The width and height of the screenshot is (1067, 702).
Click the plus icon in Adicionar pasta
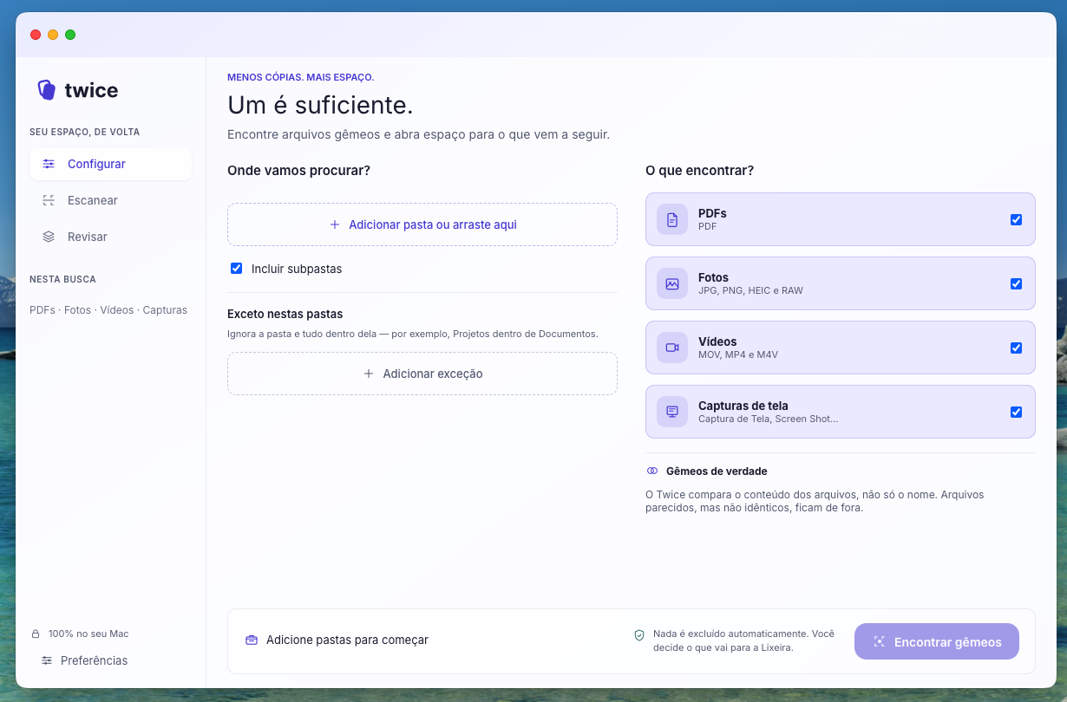(335, 224)
